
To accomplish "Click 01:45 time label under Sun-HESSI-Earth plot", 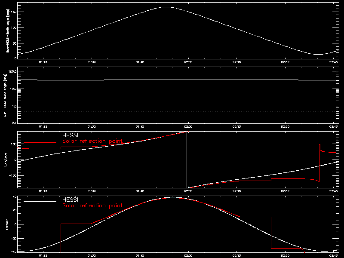I will point(140,62).
